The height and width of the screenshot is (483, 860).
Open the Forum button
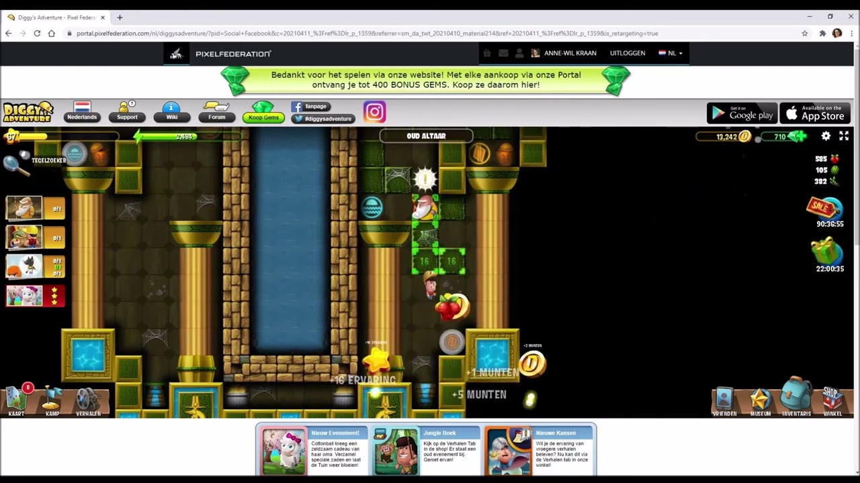pyautogui.click(x=216, y=113)
